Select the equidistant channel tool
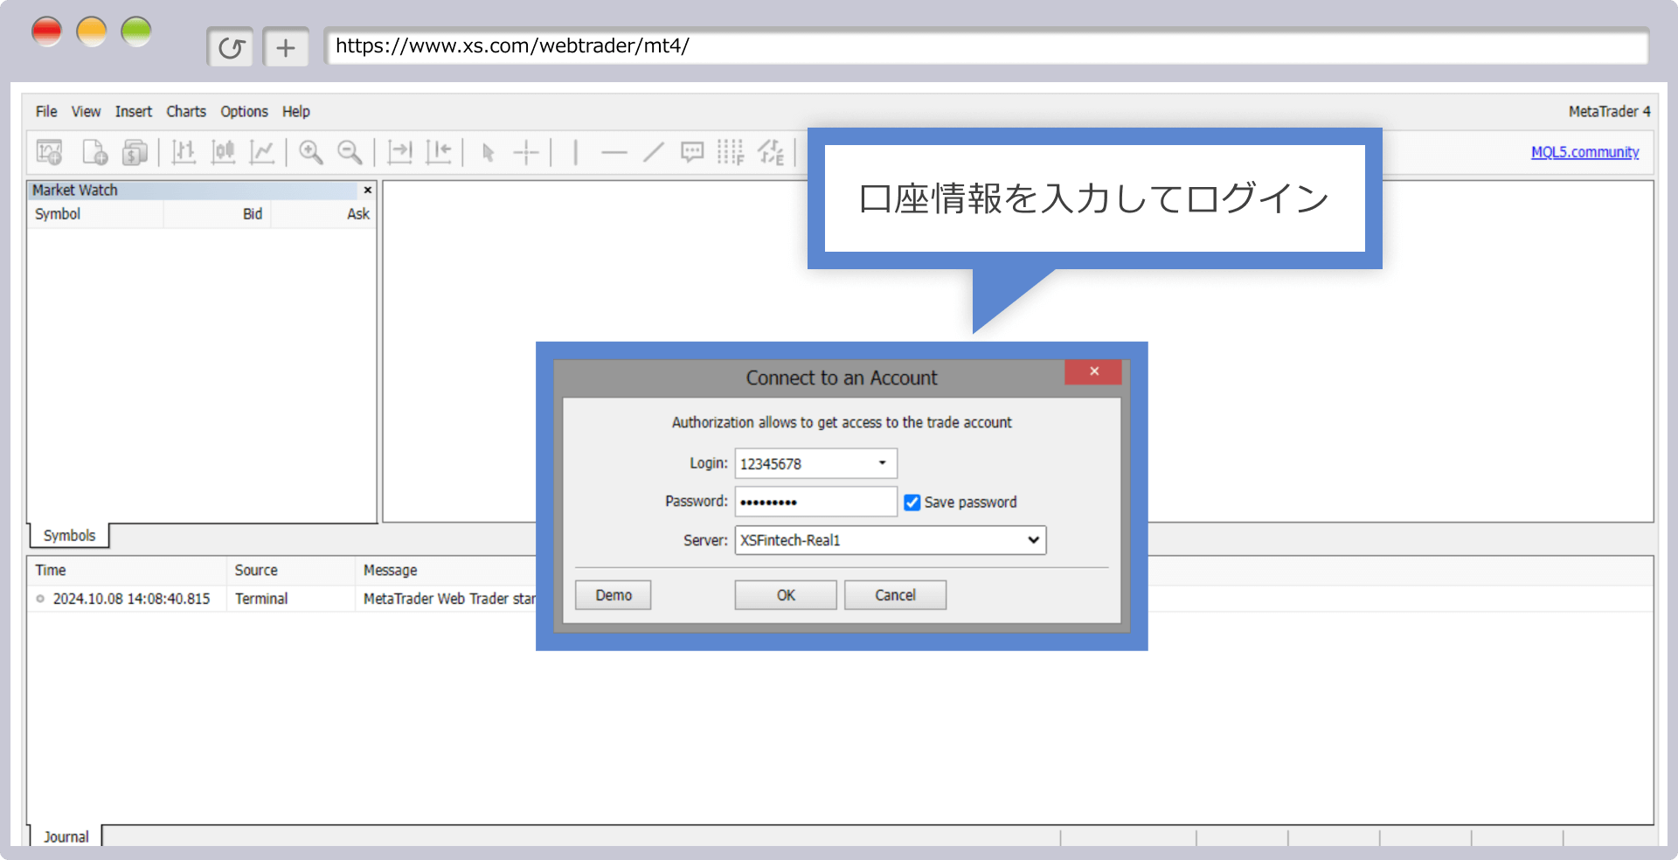The width and height of the screenshot is (1678, 860). click(x=771, y=152)
